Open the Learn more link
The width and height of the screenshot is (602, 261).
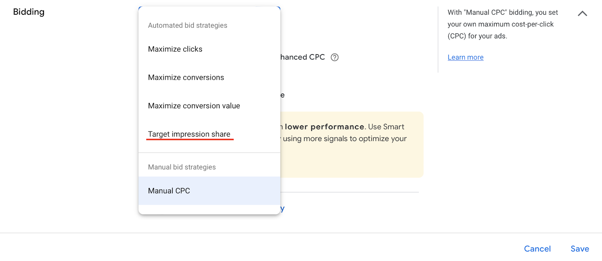[465, 57]
